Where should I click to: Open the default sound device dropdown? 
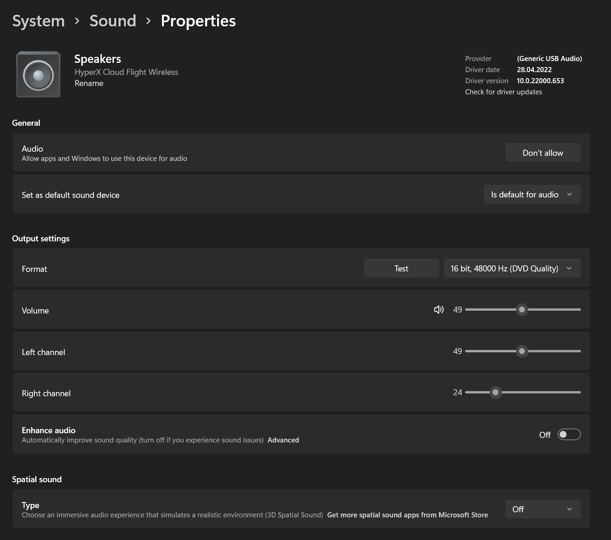532,195
